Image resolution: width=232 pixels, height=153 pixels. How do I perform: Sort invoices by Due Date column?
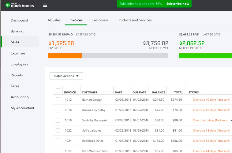click(x=139, y=92)
